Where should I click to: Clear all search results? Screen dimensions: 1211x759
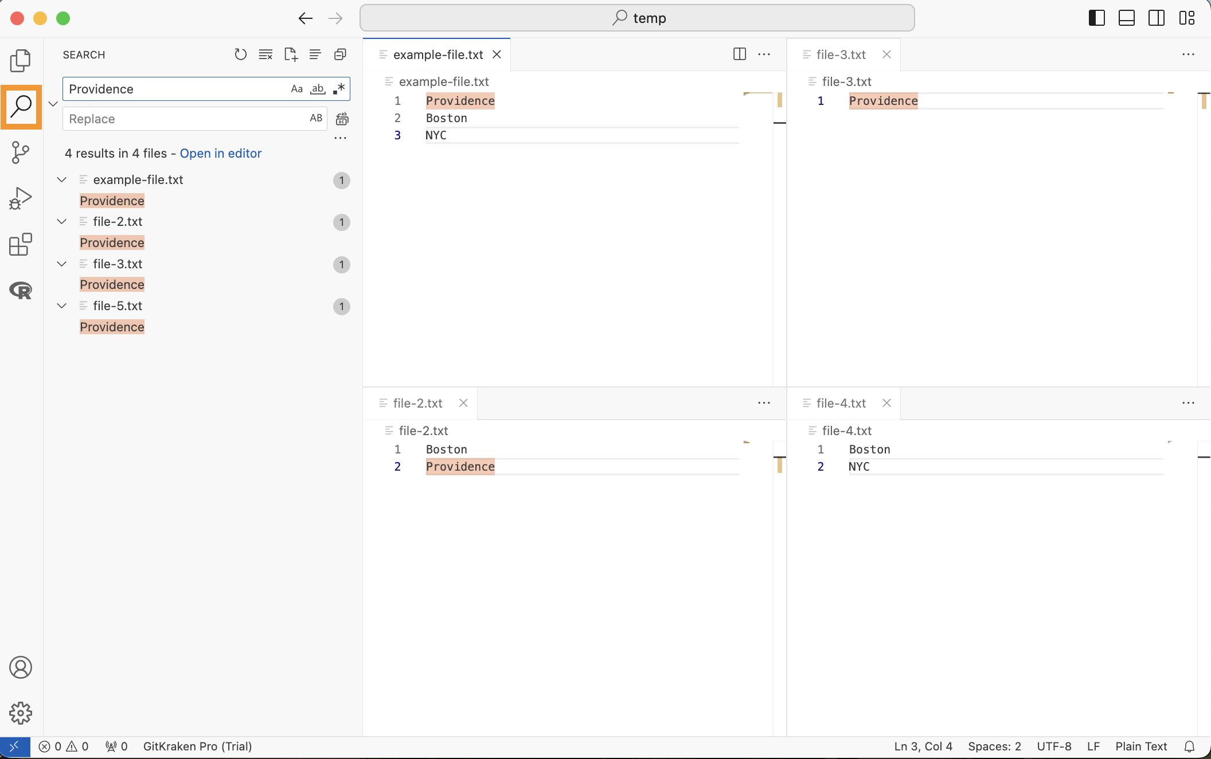click(x=265, y=54)
